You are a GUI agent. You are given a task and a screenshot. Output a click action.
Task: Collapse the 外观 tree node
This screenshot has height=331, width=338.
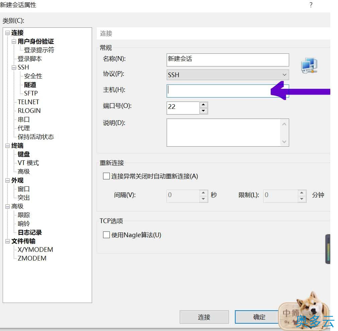pyautogui.click(x=8, y=180)
